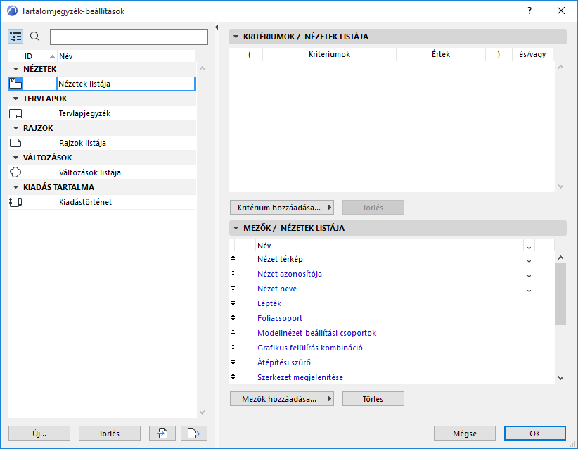Grab the reorder handle of Nézet térkép
Image resolution: width=578 pixels, height=449 pixels.
pyautogui.click(x=233, y=258)
